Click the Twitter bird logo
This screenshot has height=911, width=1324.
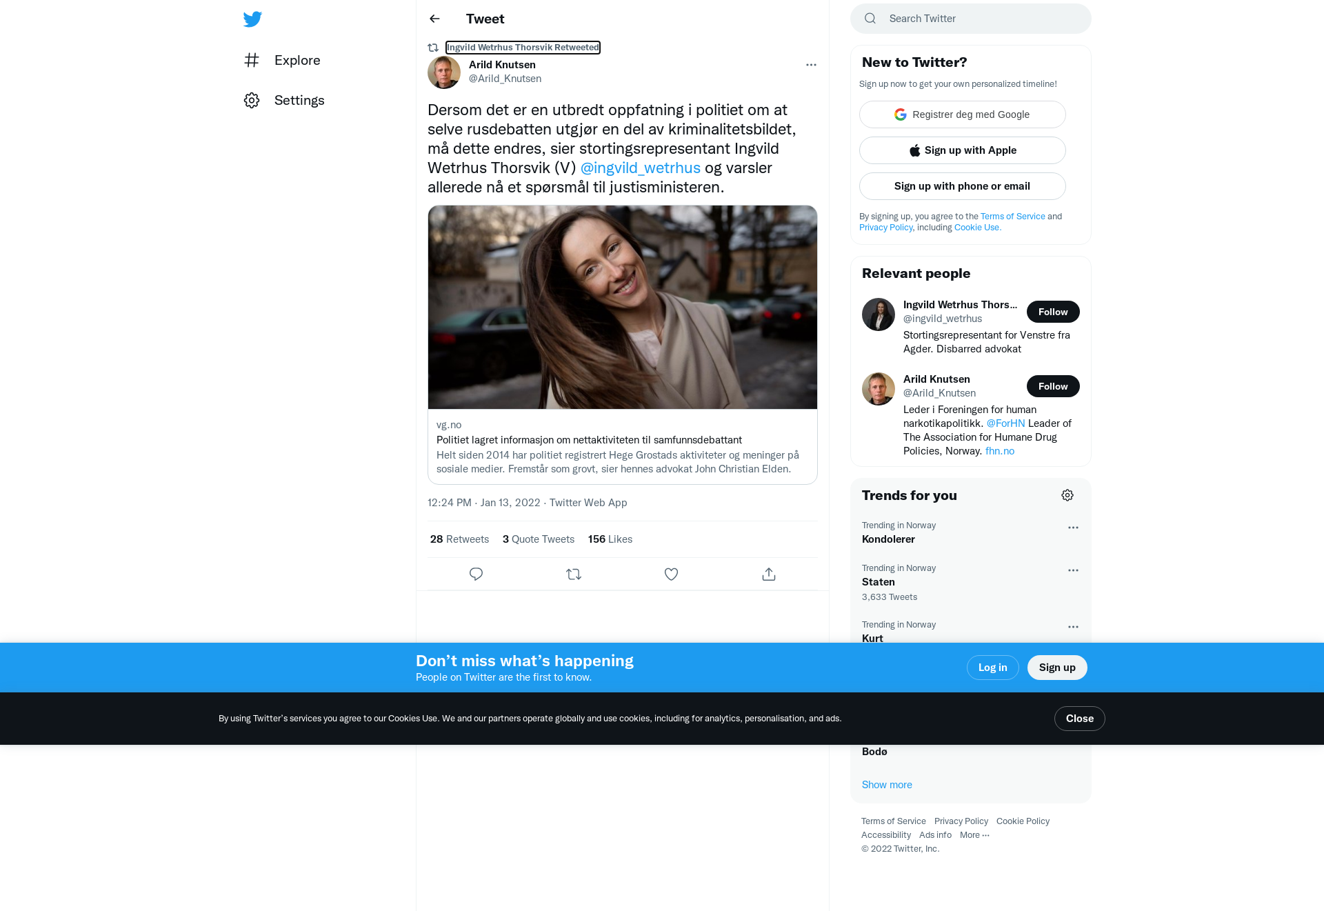(252, 19)
